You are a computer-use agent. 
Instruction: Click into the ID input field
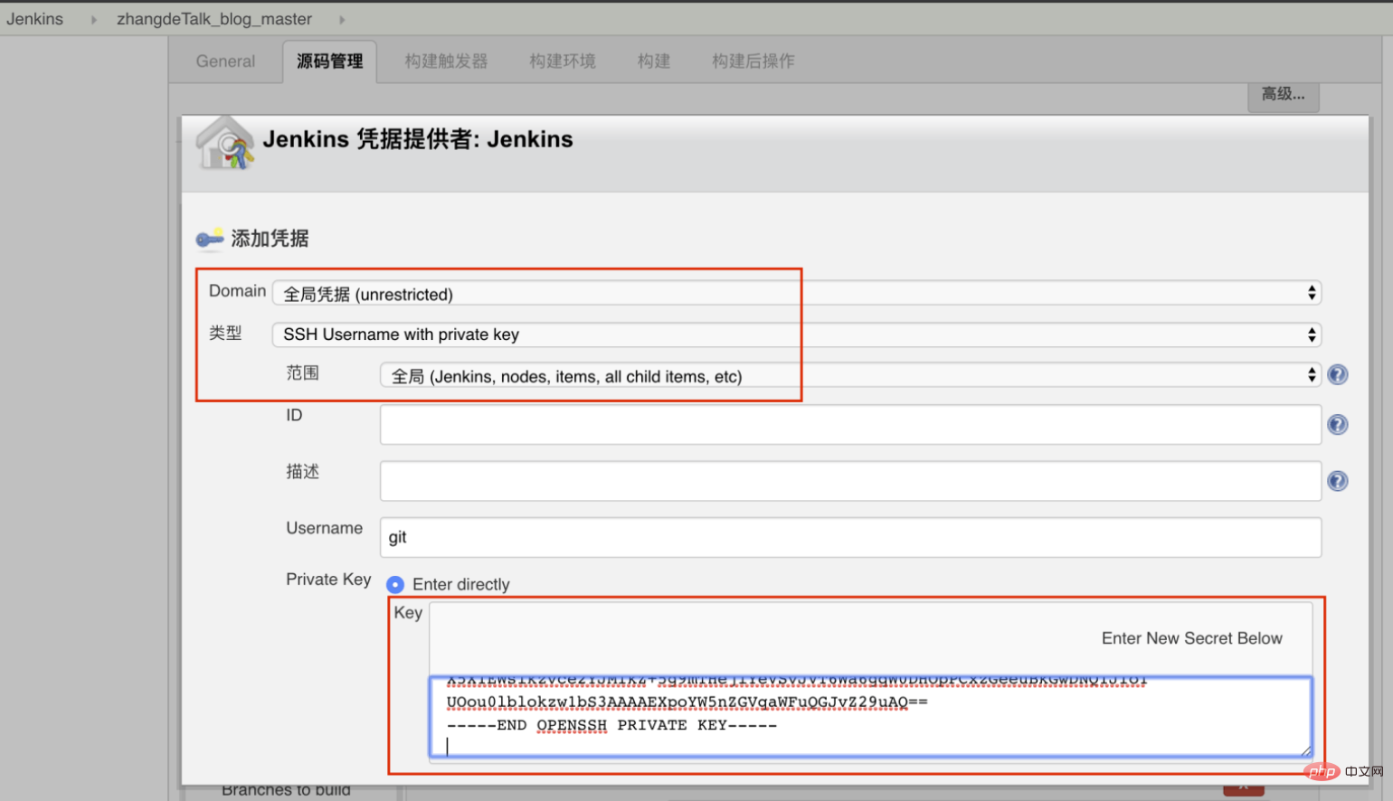[850, 424]
